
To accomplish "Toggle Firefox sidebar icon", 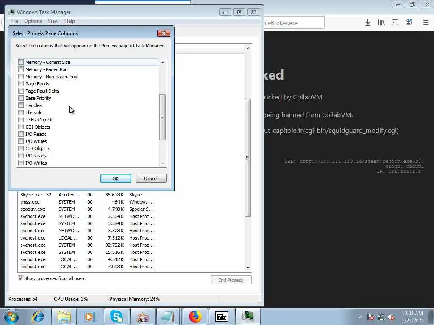I will [x=395, y=23].
